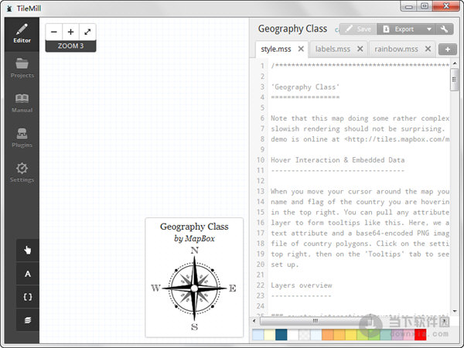Viewport: 464px width, 348px height.
Task: Zoom in the map with plus button
Action: point(70,32)
